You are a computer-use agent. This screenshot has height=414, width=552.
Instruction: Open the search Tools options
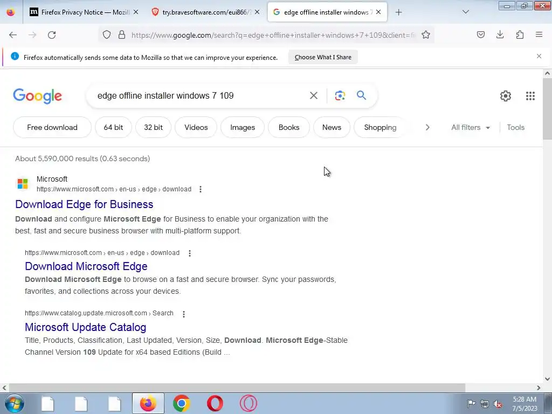coord(515,127)
